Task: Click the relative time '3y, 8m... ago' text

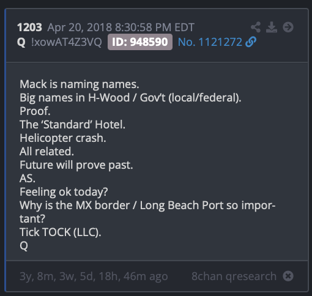Action: coord(94,276)
